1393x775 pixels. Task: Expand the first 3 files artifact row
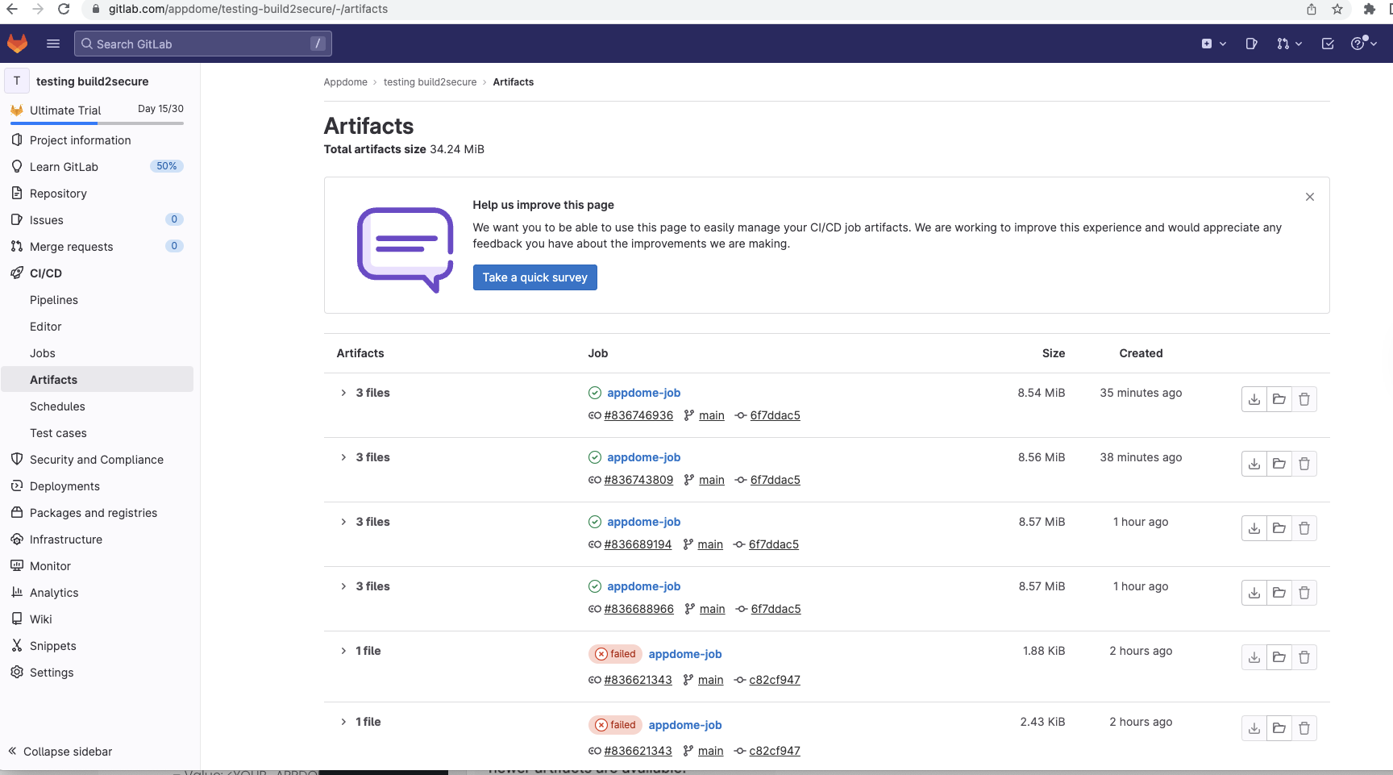[343, 393]
